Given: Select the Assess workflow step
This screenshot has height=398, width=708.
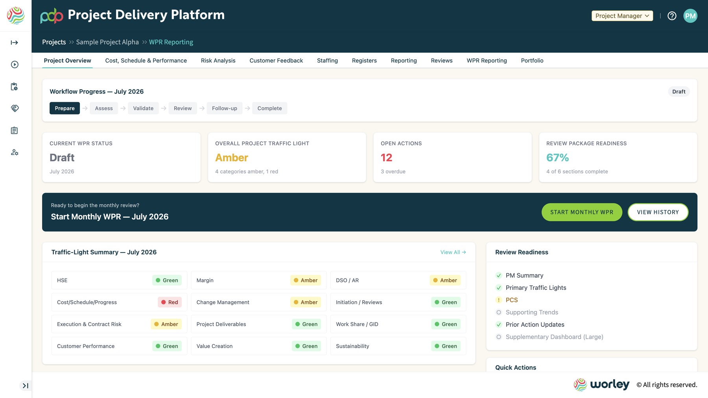Looking at the screenshot, I should (x=104, y=108).
